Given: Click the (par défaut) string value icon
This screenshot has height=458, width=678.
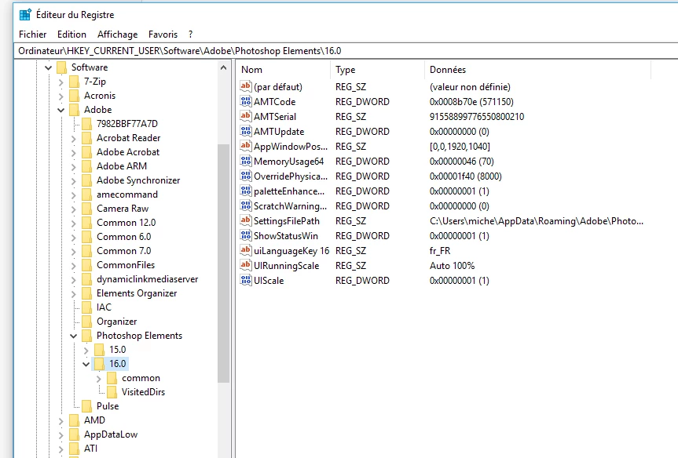Looking at the screenshot, I should pos(246,86).
